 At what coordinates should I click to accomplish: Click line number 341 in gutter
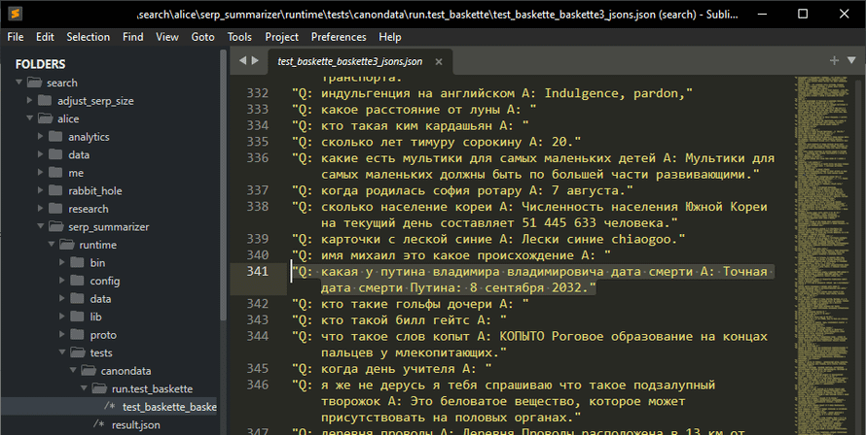click(258, 271)
